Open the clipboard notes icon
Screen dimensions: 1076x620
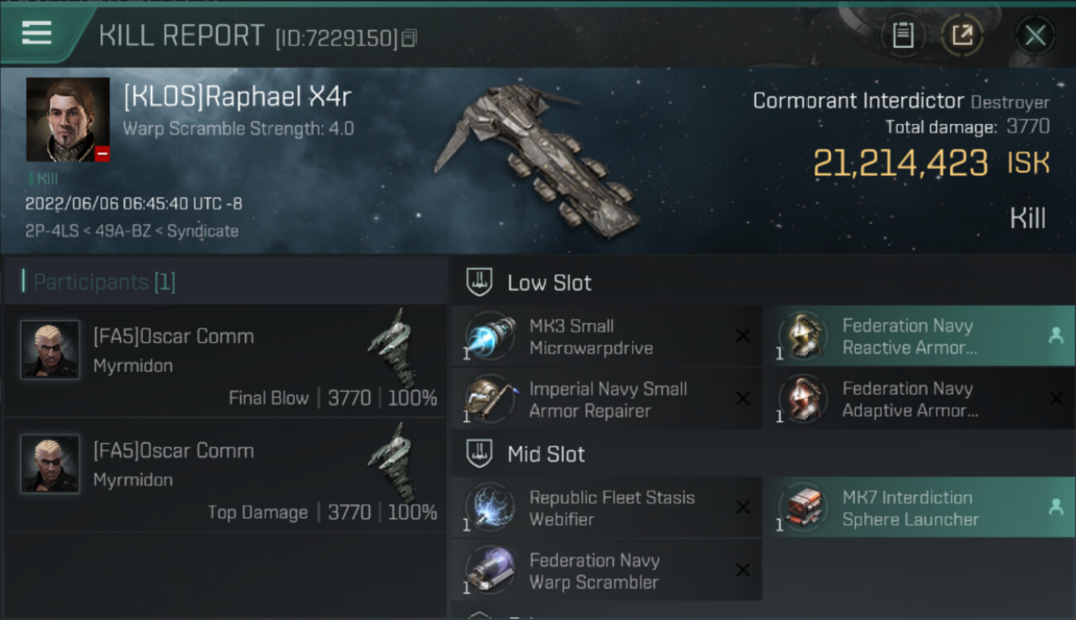tap(903, 36)
